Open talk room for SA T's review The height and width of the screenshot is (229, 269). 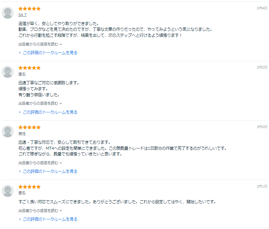click(x=50, y=53)
